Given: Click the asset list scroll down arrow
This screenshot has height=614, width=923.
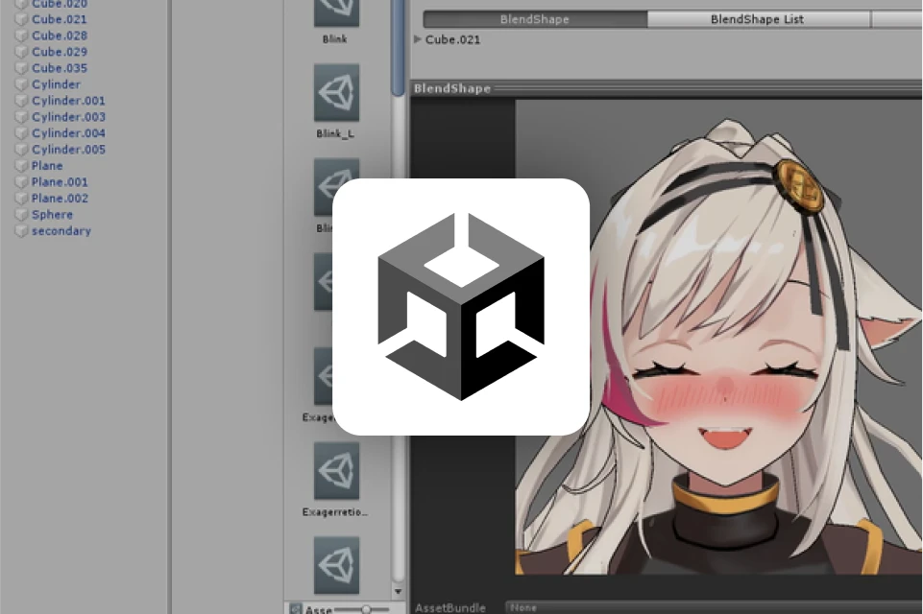Looking at the screenshot, I should [x=398, y=592].
